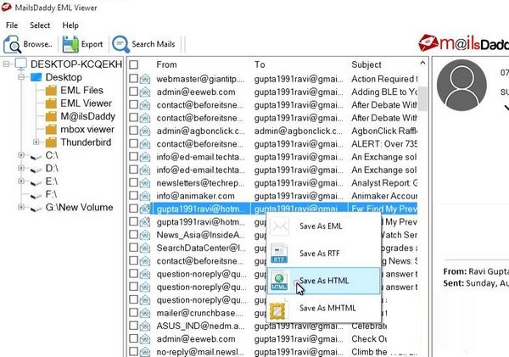Click the EML Viewer folder icon

click(x=51, y=103)
